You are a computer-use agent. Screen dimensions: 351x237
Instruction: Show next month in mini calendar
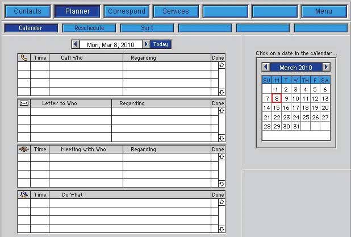326,67
